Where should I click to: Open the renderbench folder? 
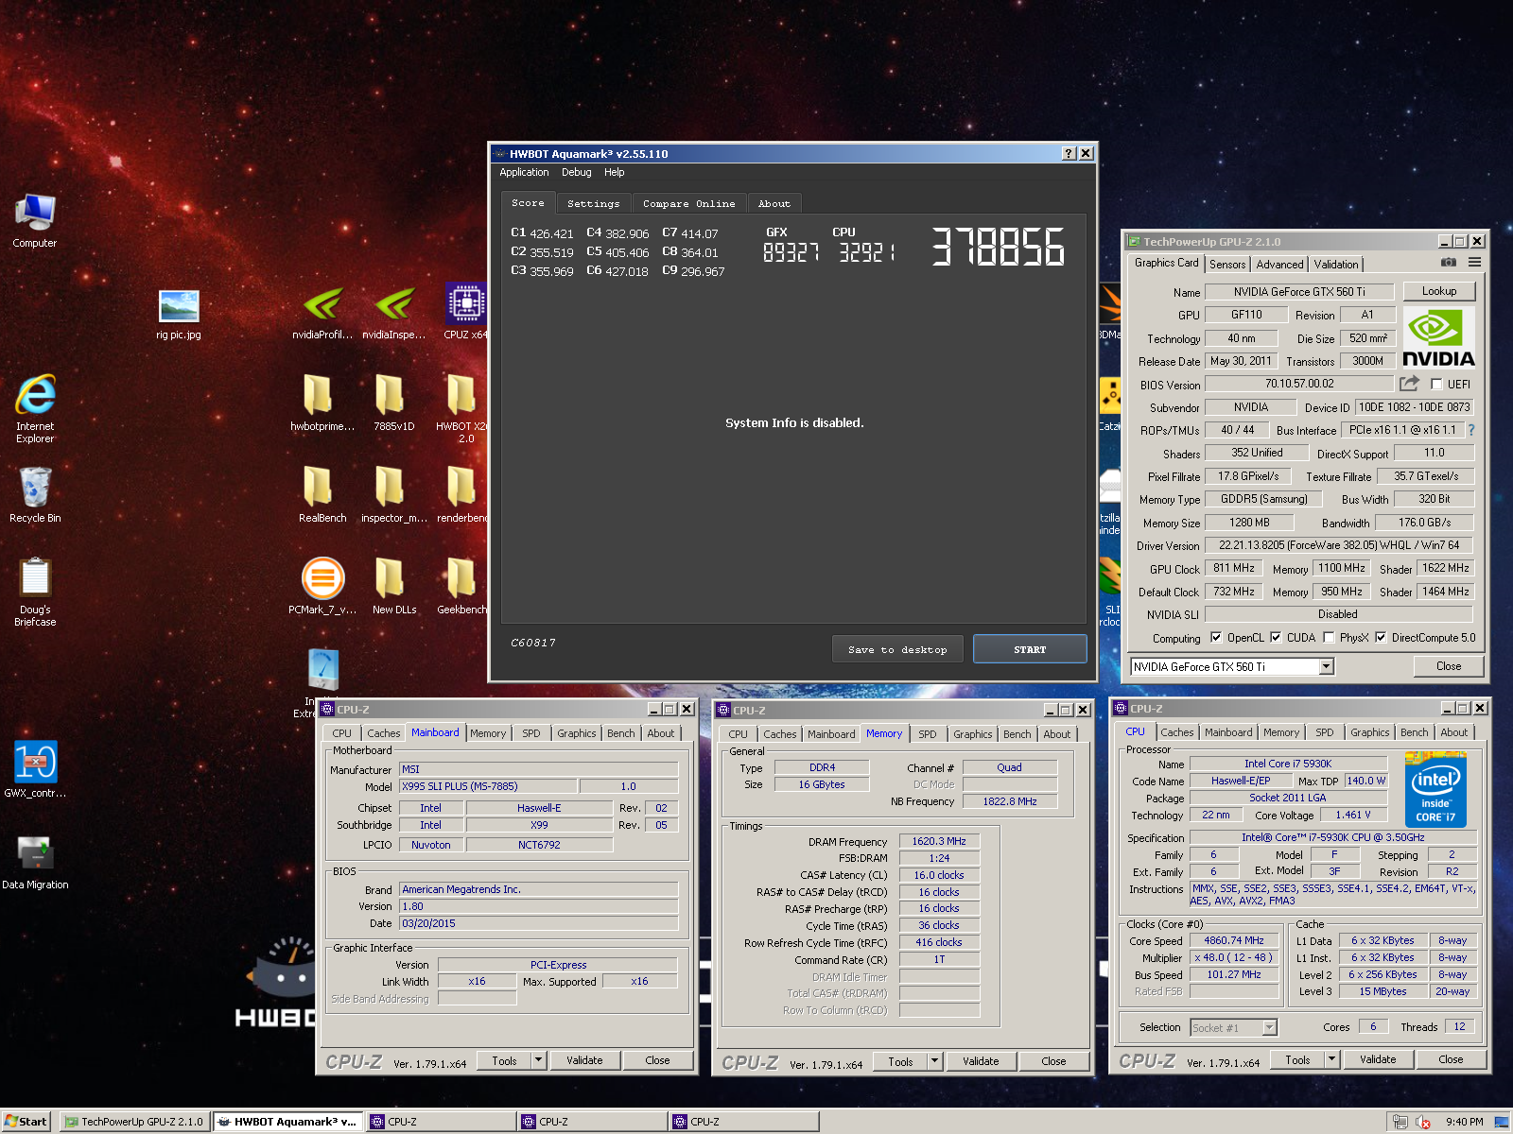tap(462, 494)
